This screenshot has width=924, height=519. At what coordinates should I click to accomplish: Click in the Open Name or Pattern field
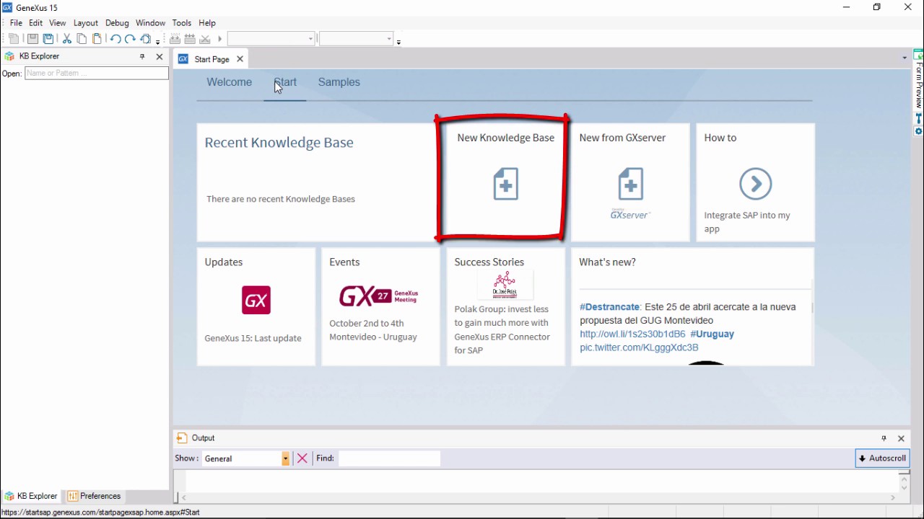tap(97, 73)
